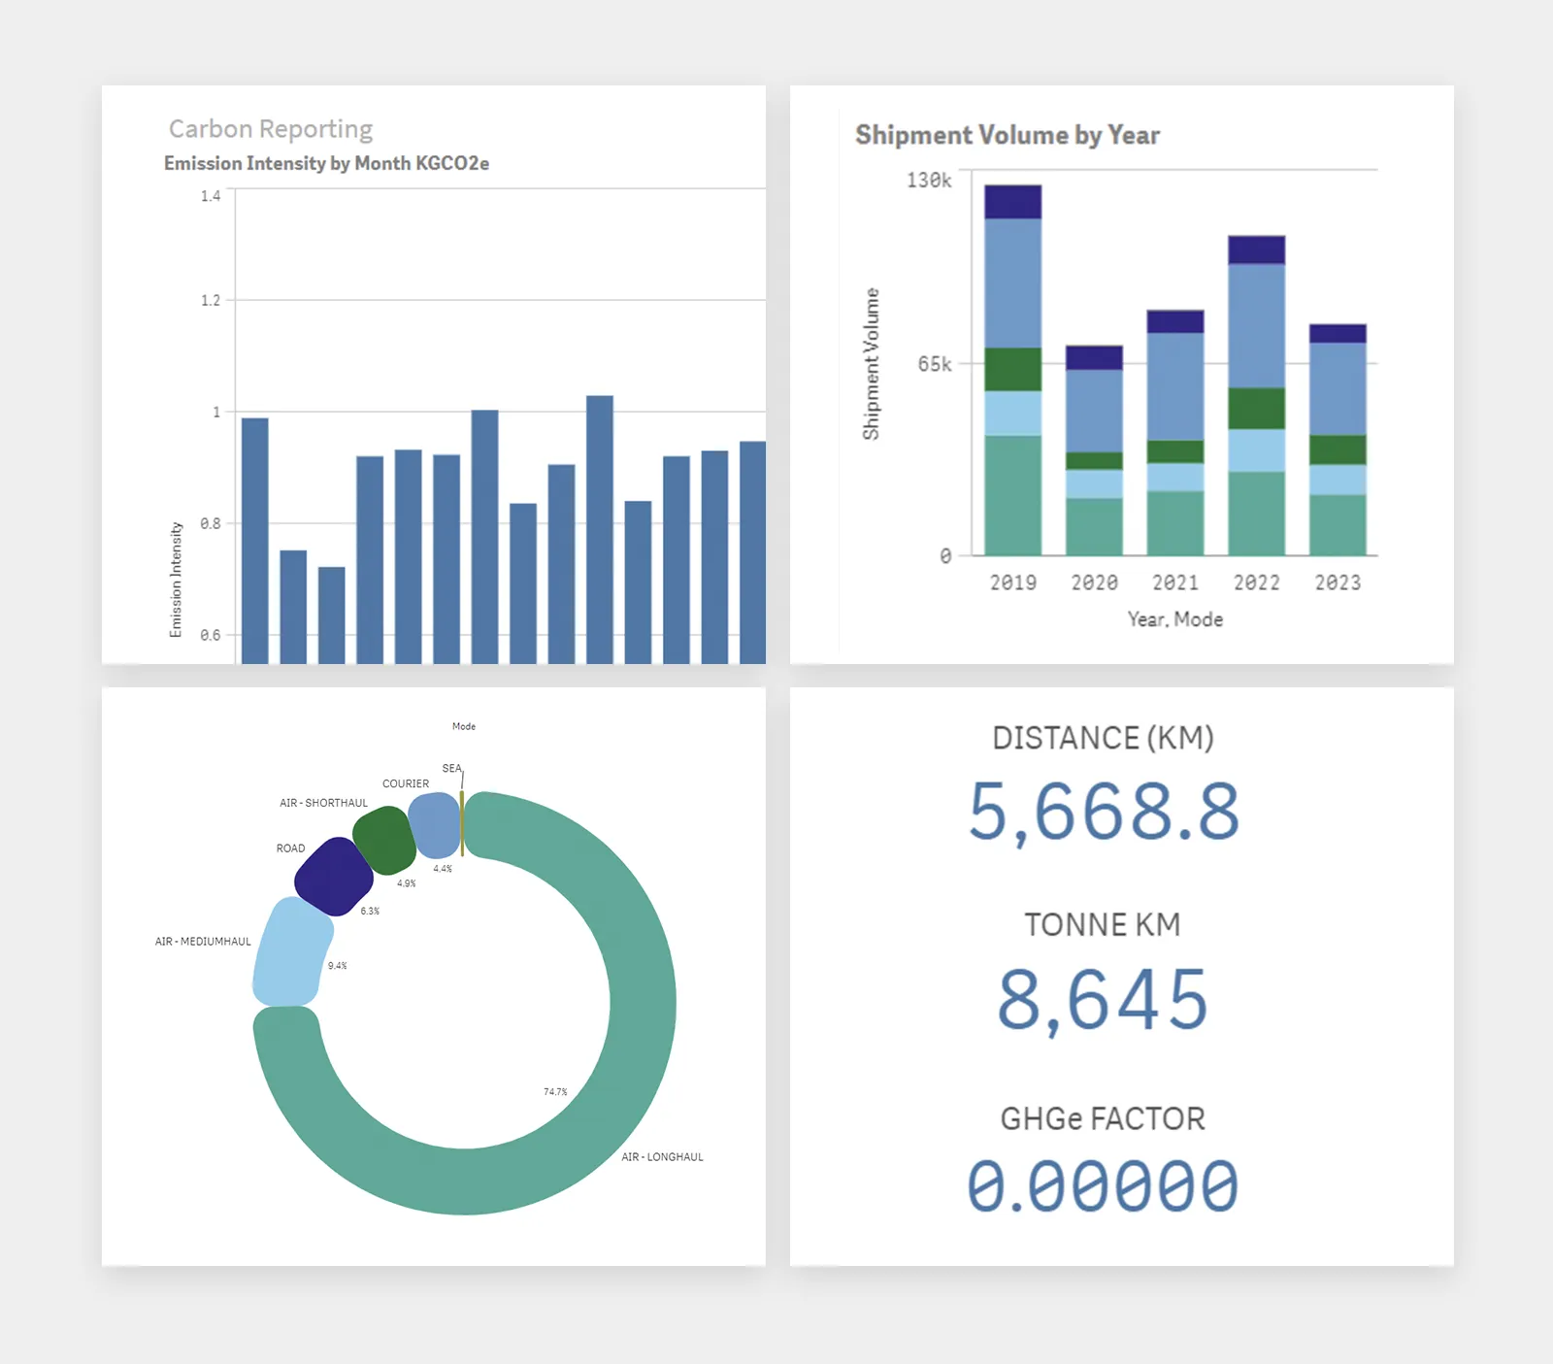1553x1364 pixels.
Task: Click the 'Year, Mode' axis title
Action: tap(1175, 619)
